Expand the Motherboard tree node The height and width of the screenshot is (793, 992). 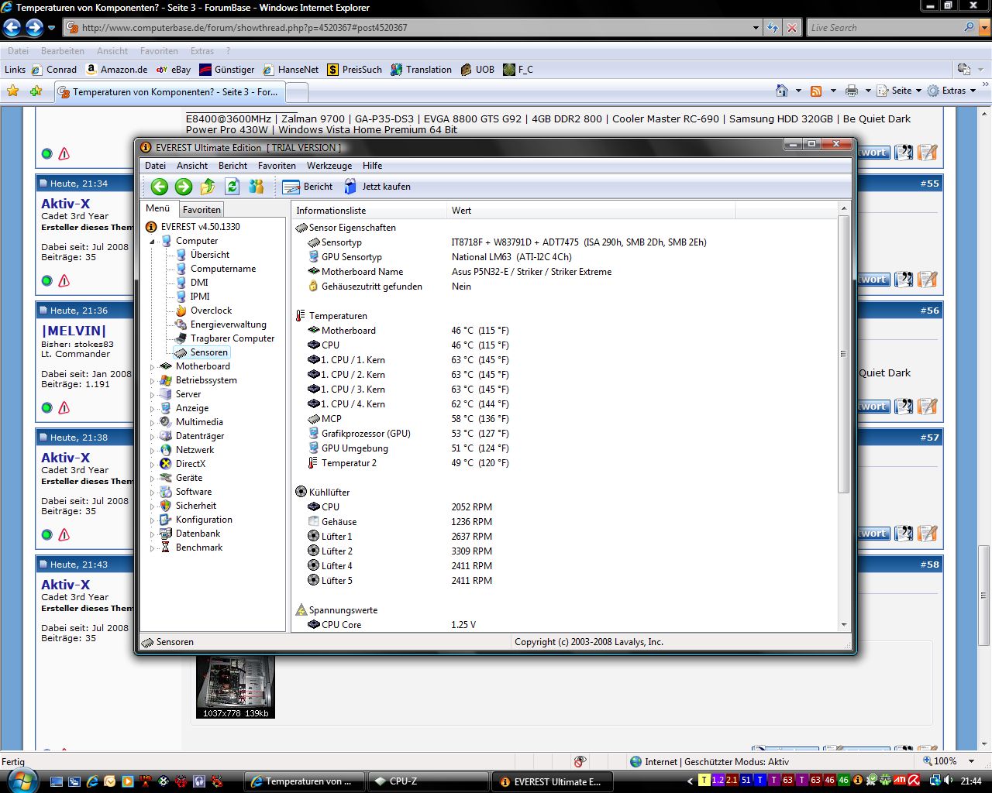(153, 366)
